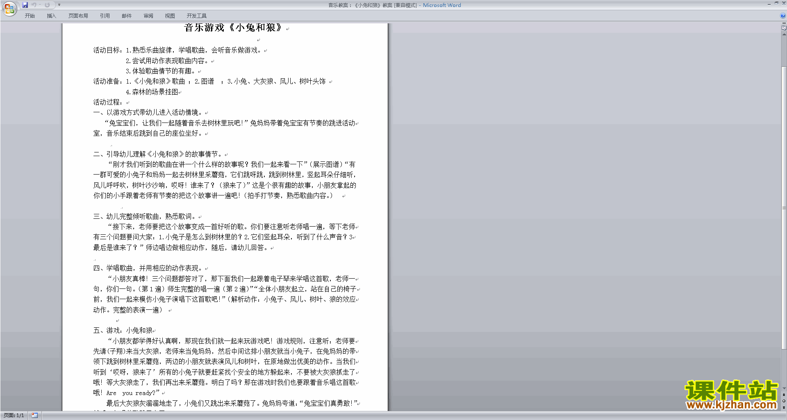Click the text Are you ready?

point(131,393)
